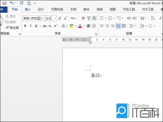Apply the red font color A
The height and width of the screenshot is (122, 163).
pyautogui.click(x=80, y=26)
